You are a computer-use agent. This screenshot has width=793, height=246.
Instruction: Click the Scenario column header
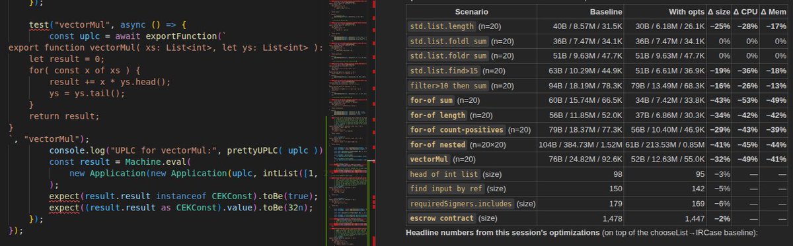[x=471, y=12]
